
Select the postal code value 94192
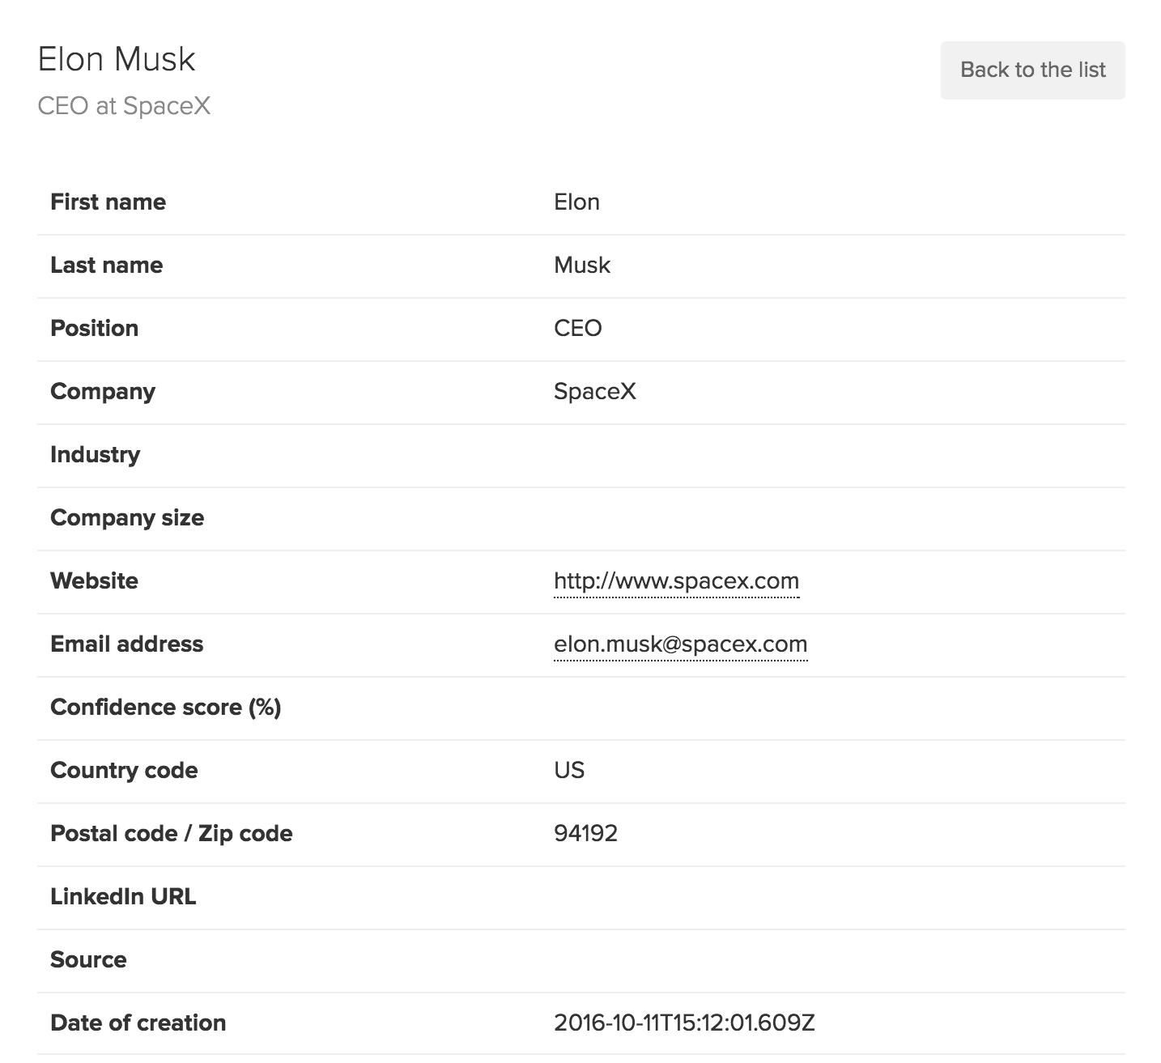pos(585,834)
